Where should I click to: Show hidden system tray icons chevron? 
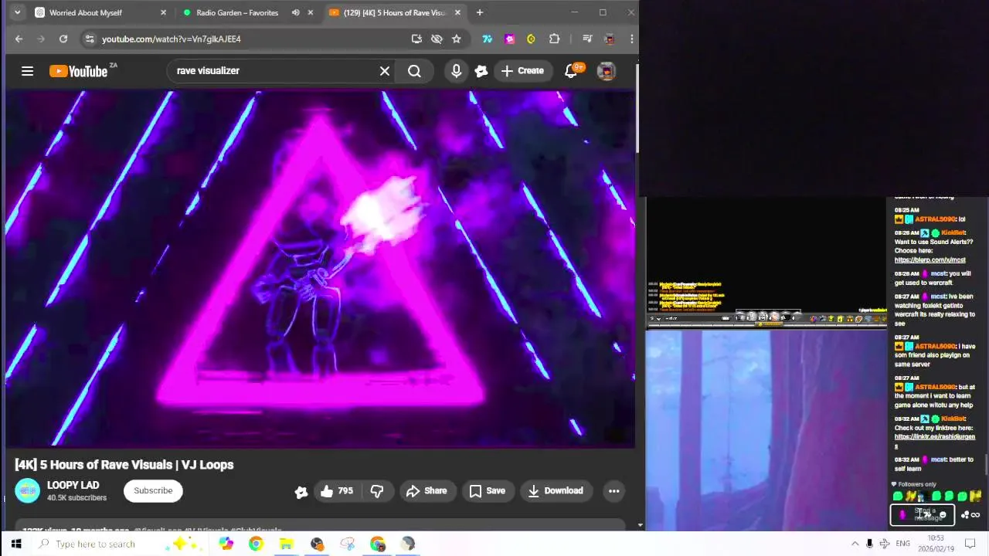[x=855, y=544]
